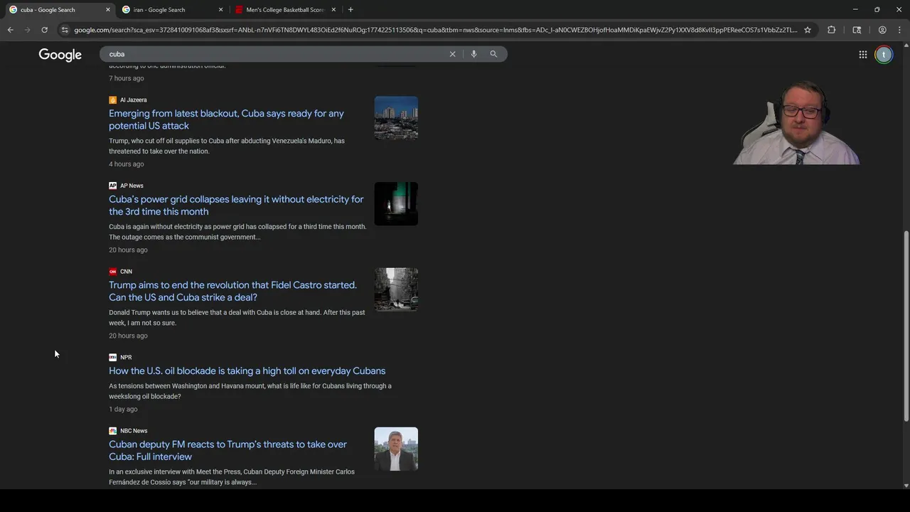
Task: Reload the page with refresh icon
Action: point(44,30)
